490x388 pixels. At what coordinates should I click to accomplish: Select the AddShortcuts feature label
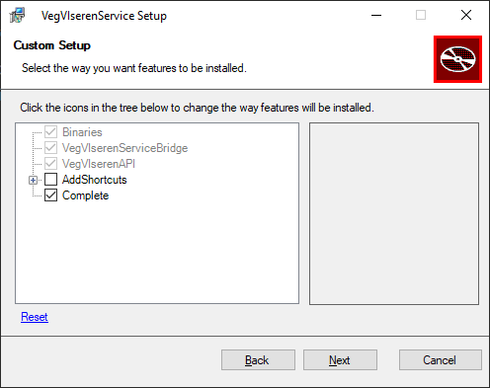point(95,180)
